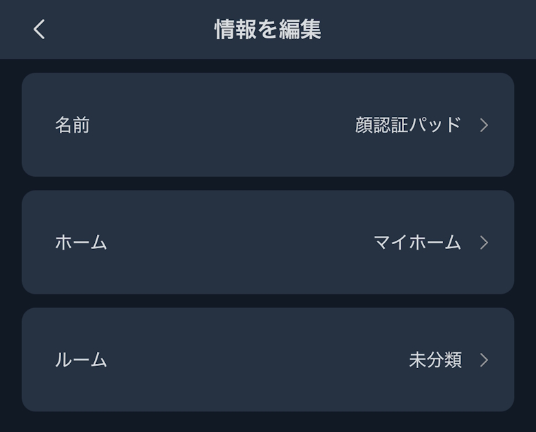
Task: Open the ルーム setting row
Action: click(x=268, y=360)
